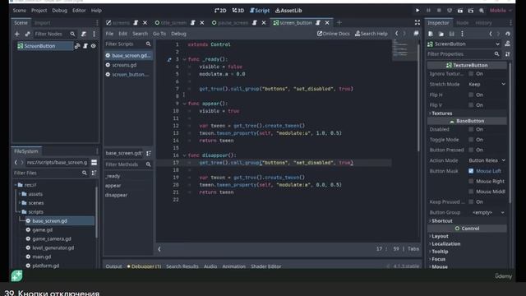
Task: Instance a child scene with link icon
Action: (x=27, y=34)
